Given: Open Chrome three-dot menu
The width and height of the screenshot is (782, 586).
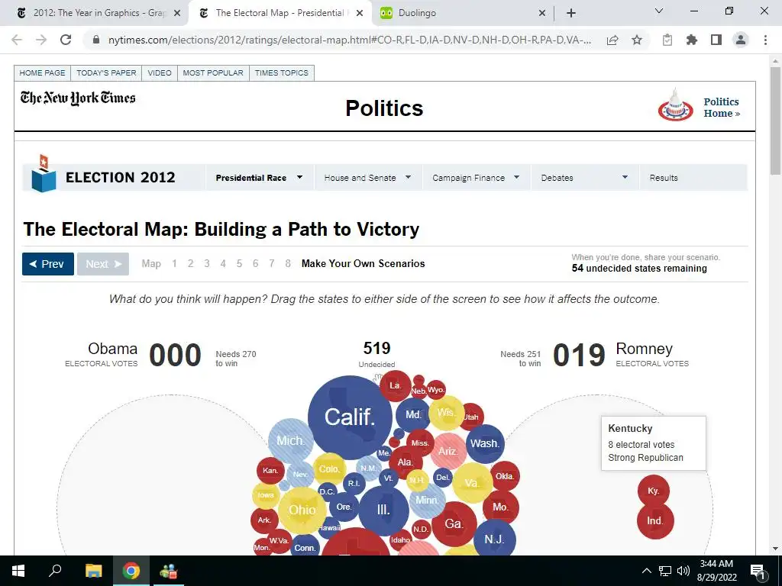Looking at the screenshot, I should pos(765,40).
